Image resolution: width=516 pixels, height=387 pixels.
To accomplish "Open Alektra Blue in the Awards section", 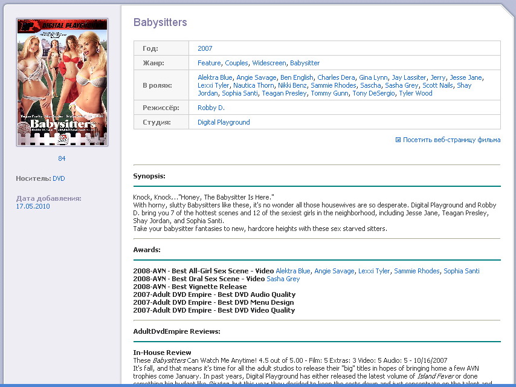I will 293,271.
